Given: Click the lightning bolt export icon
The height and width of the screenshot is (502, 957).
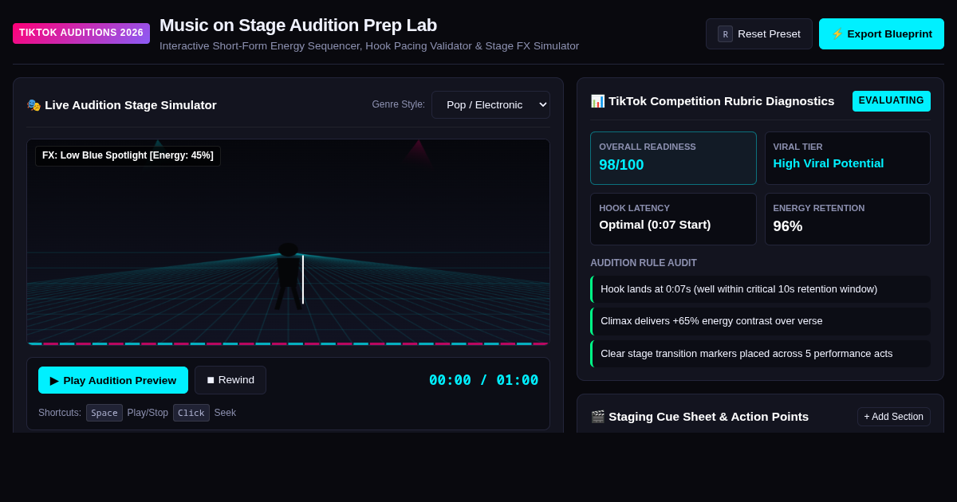Looking at the screenshot, I should 837,33.
